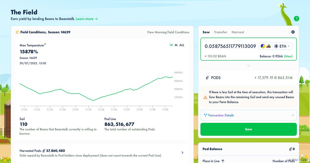Select the ALL chart range
Image resolution: width=310 pixels, height=163 pixels.
coord(182,45)
